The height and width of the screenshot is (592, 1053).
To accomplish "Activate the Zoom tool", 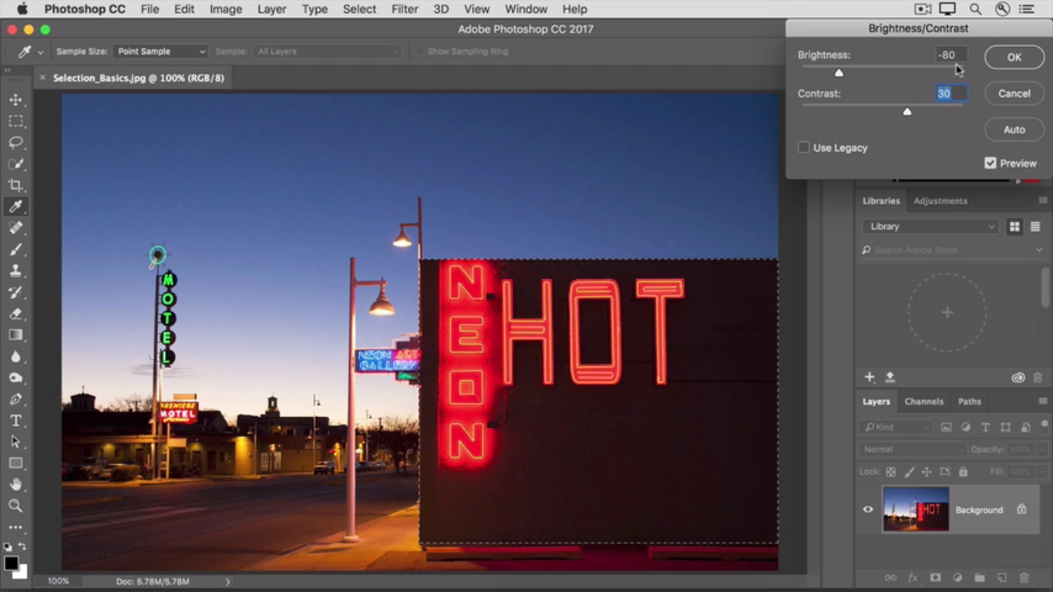I will (x=15, y=506).
